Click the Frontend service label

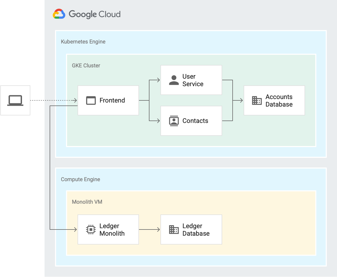112,100
